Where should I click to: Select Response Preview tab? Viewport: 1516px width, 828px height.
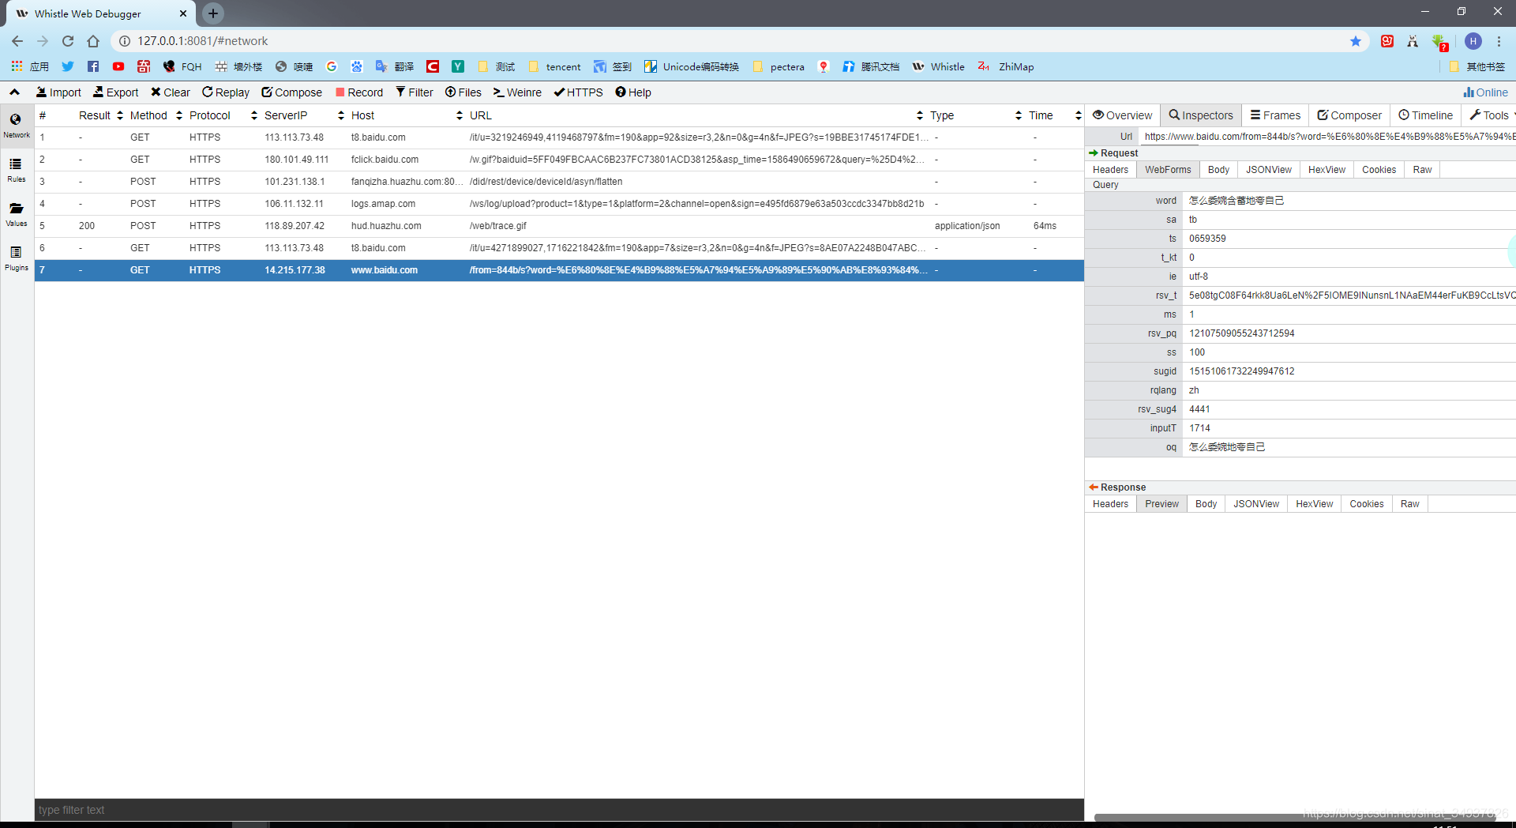1161,504
